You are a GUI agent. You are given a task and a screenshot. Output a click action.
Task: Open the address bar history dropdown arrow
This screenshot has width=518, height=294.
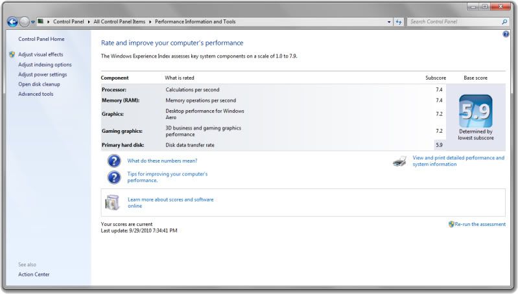pos(389,21)
